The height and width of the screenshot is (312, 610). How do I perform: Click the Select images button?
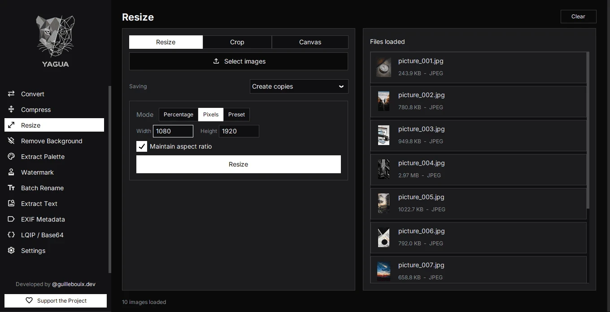point(239,61)
